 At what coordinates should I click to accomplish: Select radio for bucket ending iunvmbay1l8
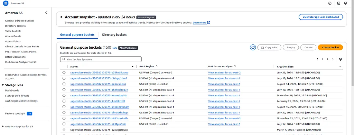click(64, 95)
